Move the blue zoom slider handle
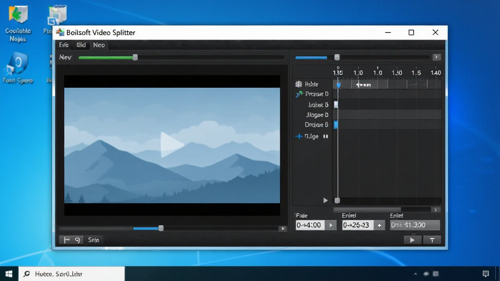 [x=337, y=58]
